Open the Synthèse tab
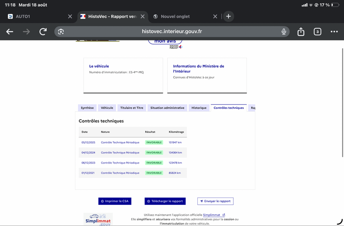 [x=87, y=108]
